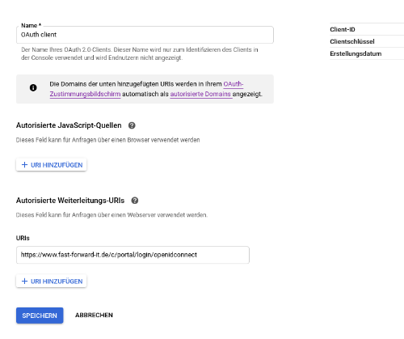Open the autorisierte Domains link
Viewport: 404px width, 339px height.
[200, 94]
